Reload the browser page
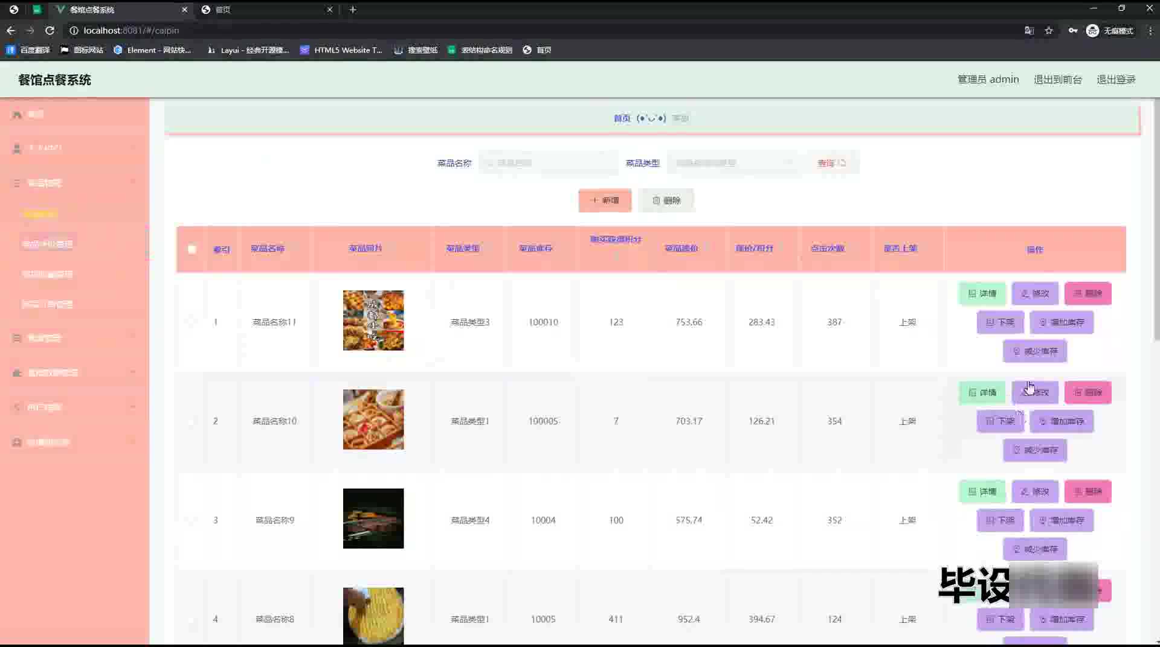The height and width of the screenshot is (647, 1160). [x=50, y=30]
